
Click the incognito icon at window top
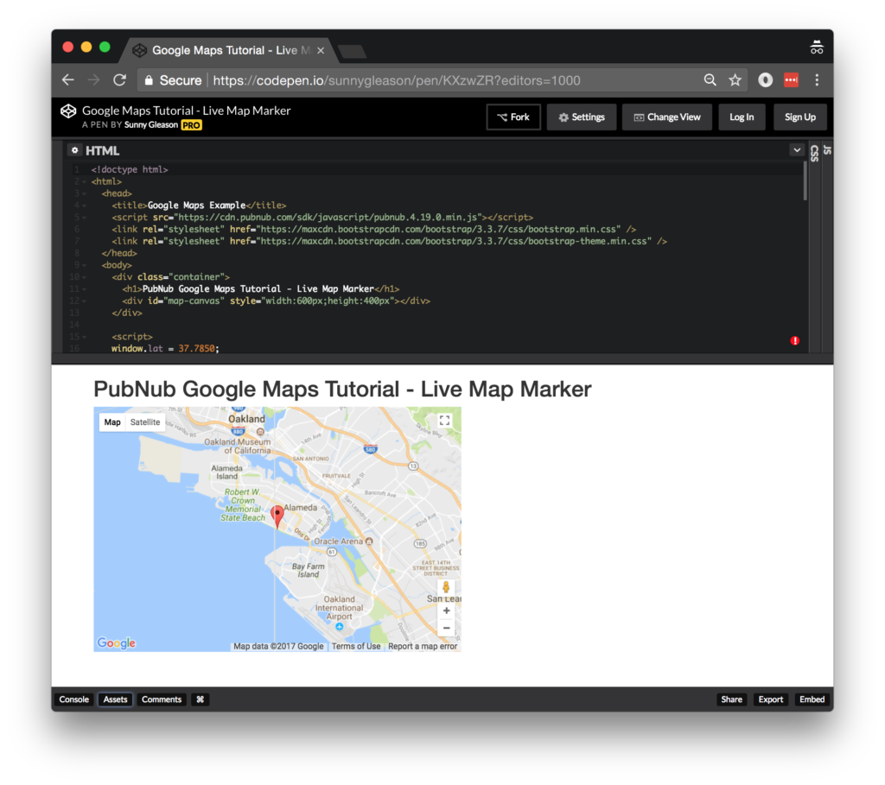point(817,47)
